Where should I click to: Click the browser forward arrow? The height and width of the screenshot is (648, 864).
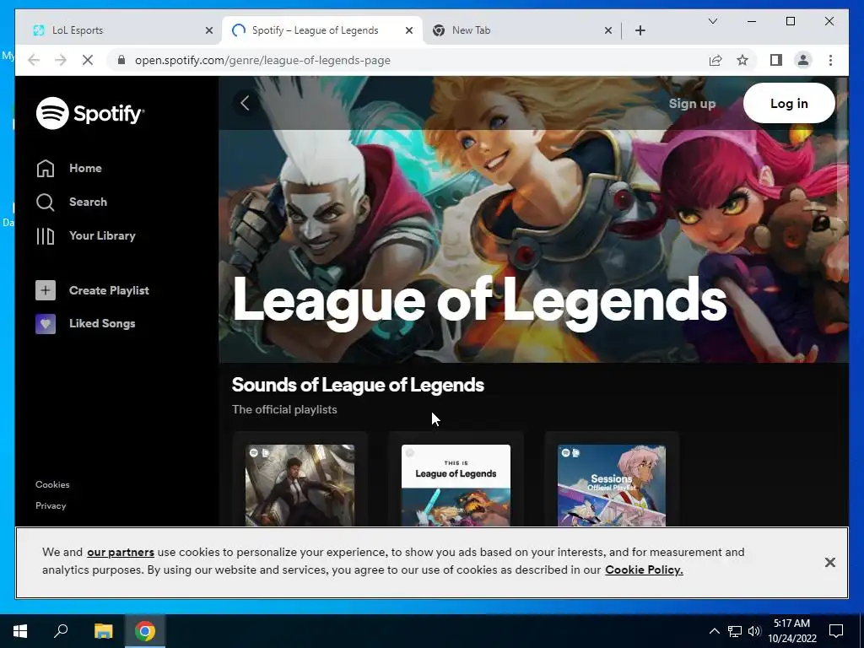pos(61,60)
